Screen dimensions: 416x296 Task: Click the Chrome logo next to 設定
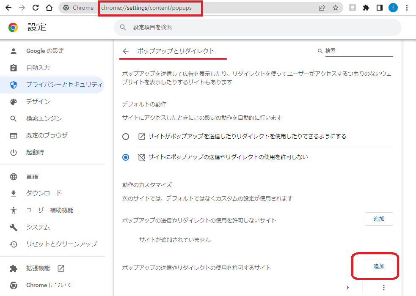coord(13,27)
